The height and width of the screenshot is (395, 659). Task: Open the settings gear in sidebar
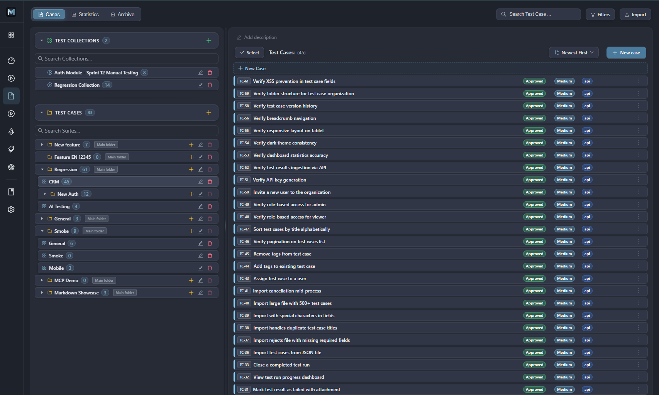coord(11,210)
